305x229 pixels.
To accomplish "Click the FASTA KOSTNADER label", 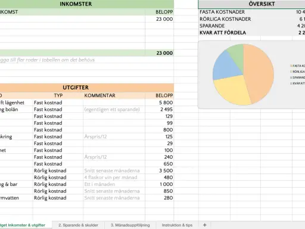I will pyautogui.click(x=222, y=12).
